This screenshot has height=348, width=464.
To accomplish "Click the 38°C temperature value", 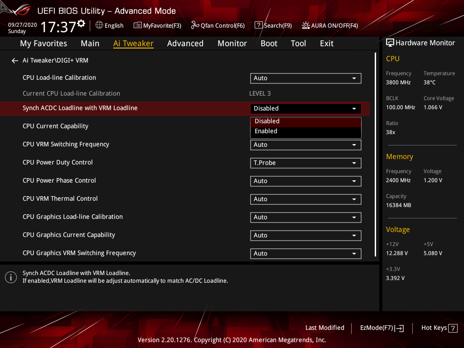I will 430,82.
